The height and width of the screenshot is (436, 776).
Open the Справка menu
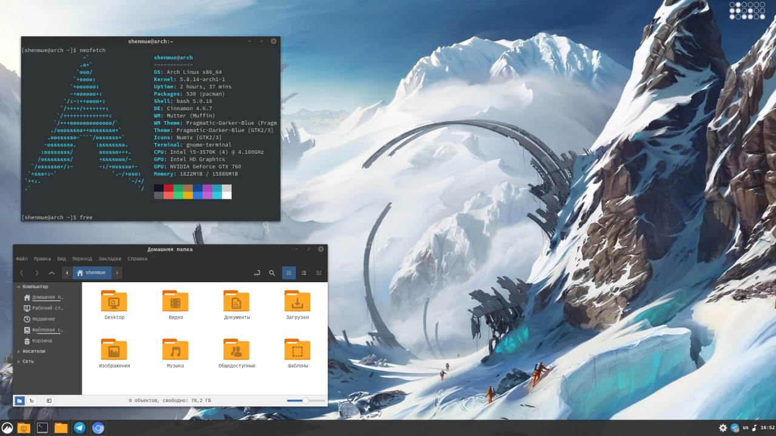click(x=138, y=259)
